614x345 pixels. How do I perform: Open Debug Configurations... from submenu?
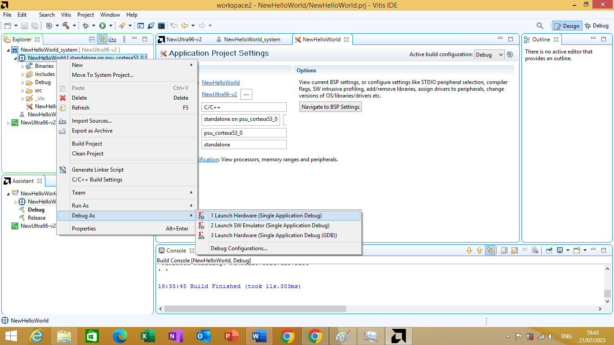[278, 248]
